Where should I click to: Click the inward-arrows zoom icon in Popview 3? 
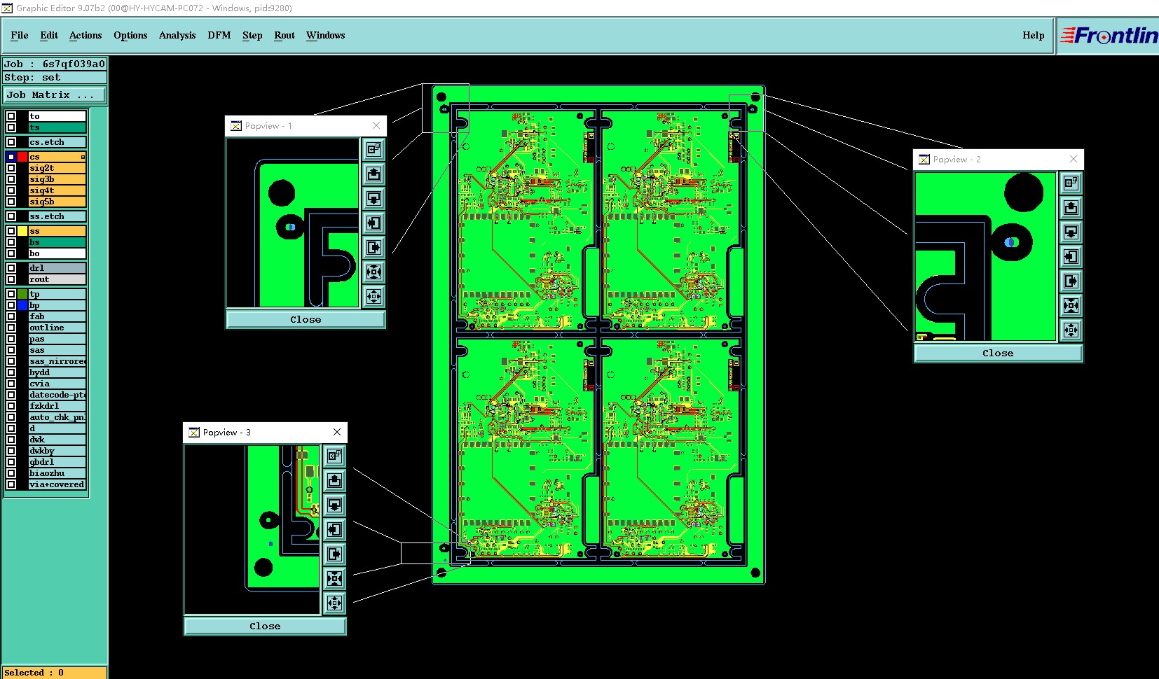pos(334,578)
